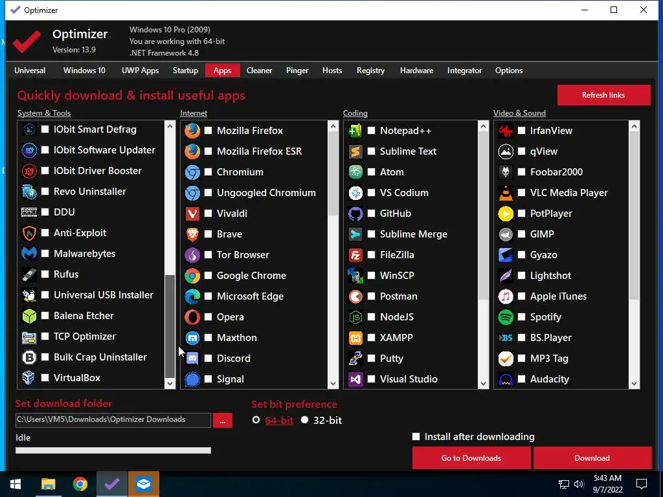Switch to the Registry tab
The image size is (663, 497).
[x=370, y=71]
